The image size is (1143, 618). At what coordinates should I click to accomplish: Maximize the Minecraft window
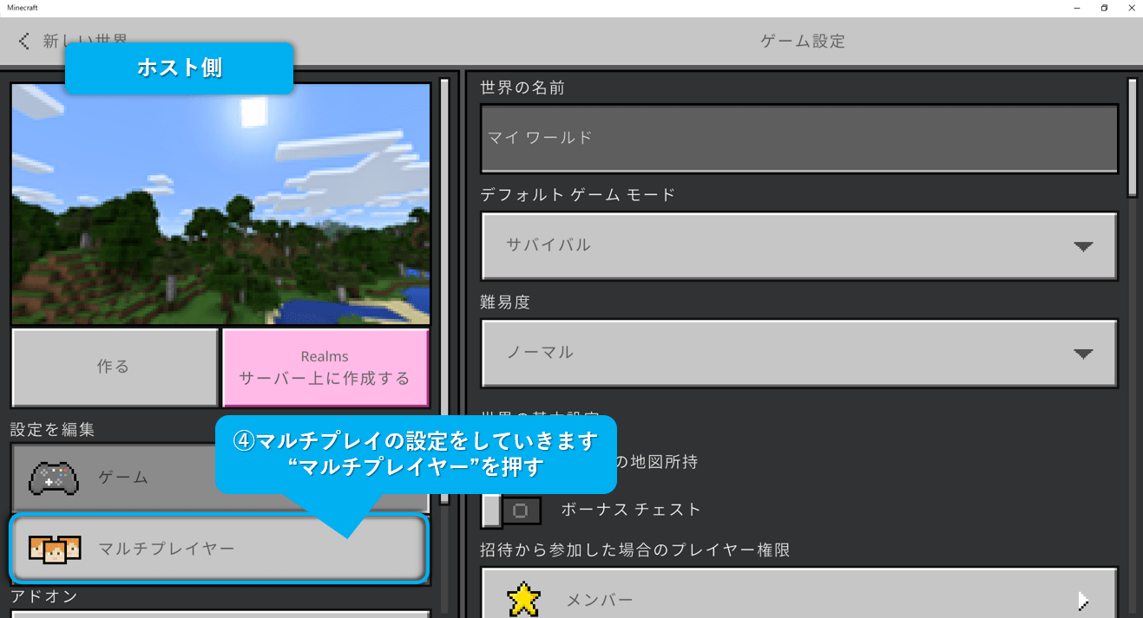tap(1104, 8)
